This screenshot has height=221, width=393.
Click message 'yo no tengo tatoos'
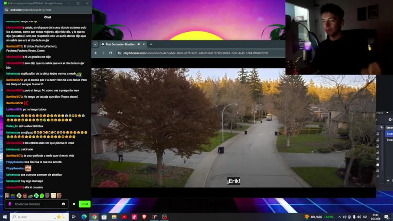click(x=35, y=109)
